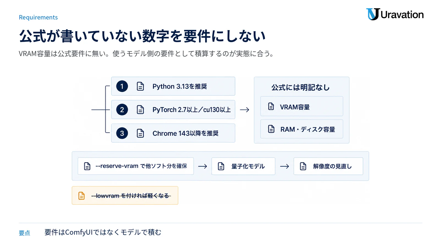The image size is (440, 247).
Task: Select the 解像度の見直し text
Action: [332, 166]
